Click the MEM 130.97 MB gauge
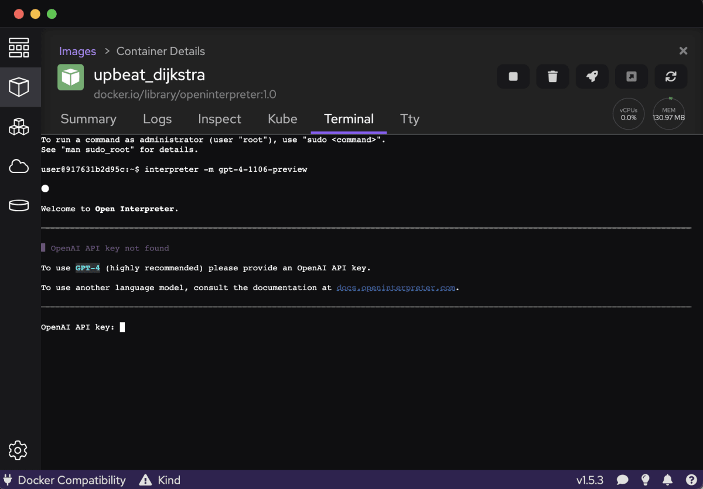703x489 pixels. coord(669,114)
